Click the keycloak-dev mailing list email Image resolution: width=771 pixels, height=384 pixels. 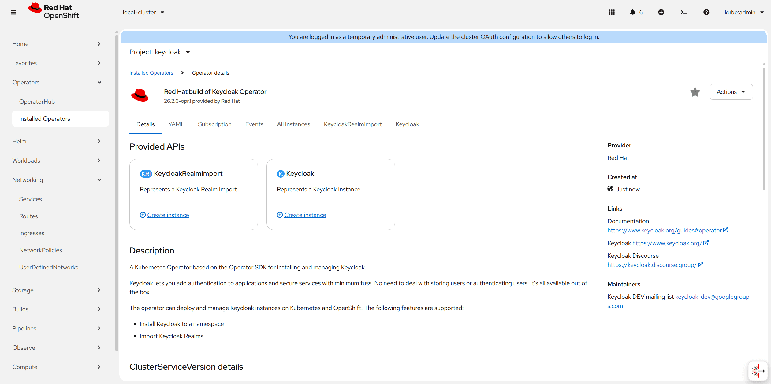[x=712, y=297]
